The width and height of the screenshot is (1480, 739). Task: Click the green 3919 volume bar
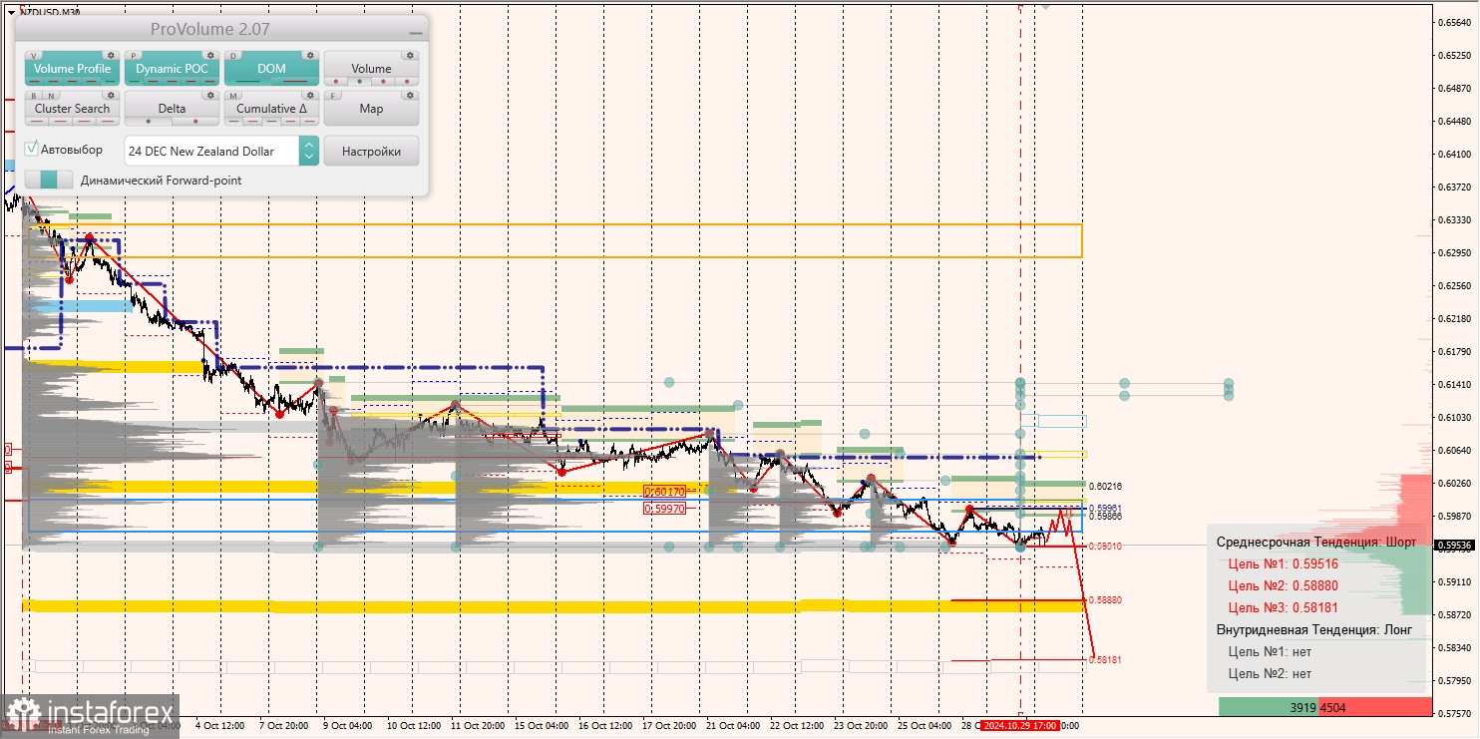[1268, 707]
